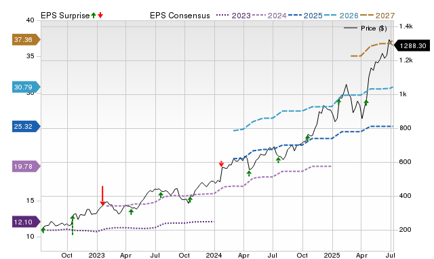Select the 30.79 light blue value tag
Viewport: 434px width, 259px height.
click(x=26, y=87)
